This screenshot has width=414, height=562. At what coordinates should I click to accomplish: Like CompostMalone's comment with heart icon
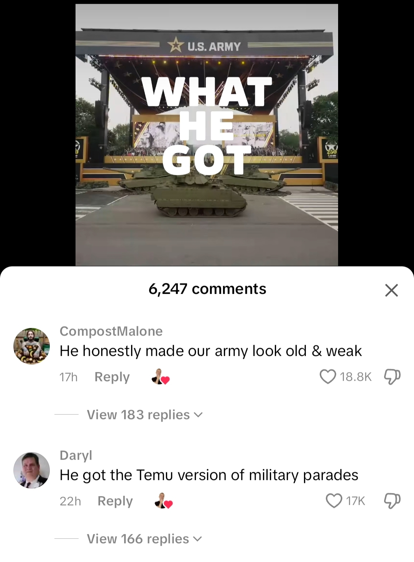[x=328, y=377]
